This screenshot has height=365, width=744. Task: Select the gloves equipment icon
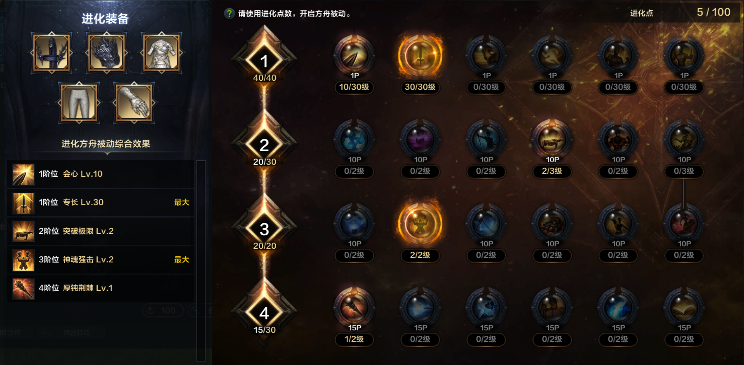pos(134,103)
